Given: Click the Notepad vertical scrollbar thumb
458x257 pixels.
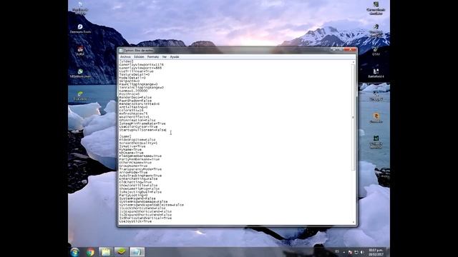Looking at the screenshot, I should tap(353, 117).
